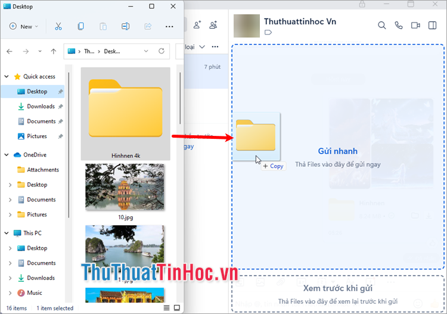Click the navigation pane scrollbar
This screenshot has height=314, width=447.
tap(69, 145)
